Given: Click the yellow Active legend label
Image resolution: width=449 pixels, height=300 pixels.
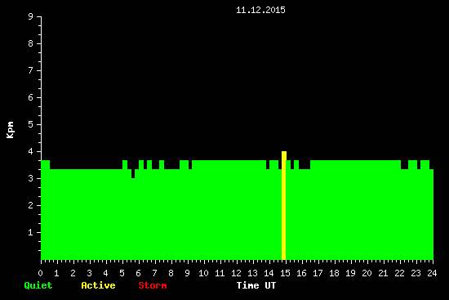Looking at the screenshot, I should (x=98, y=285).
